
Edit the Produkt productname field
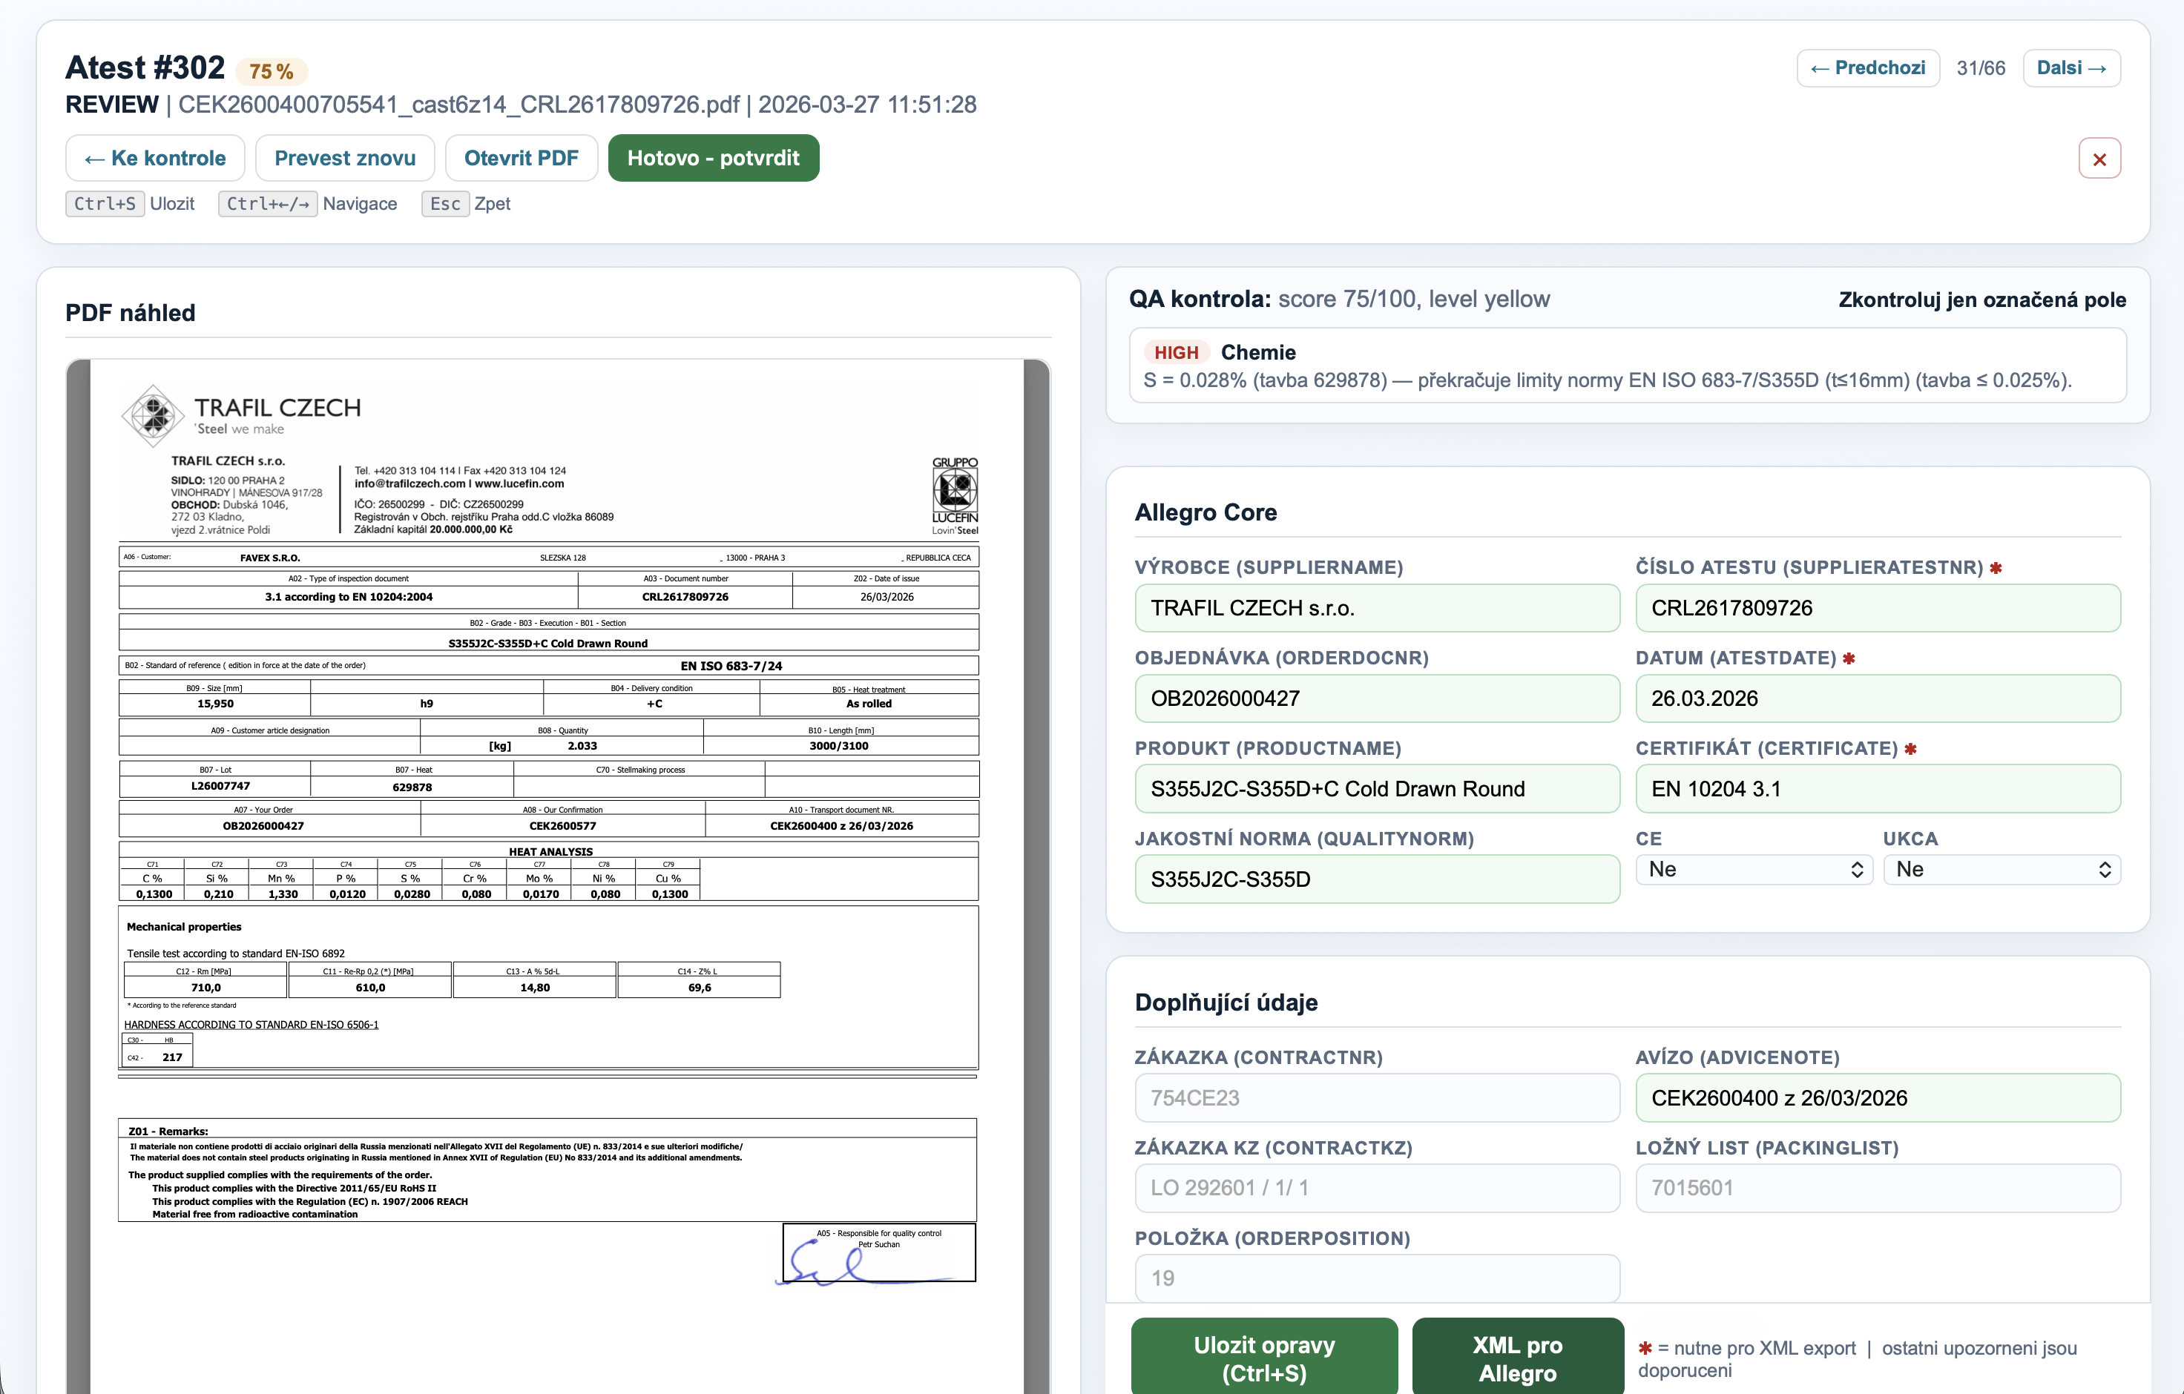pyautogui.click(x=1376, y=788)
